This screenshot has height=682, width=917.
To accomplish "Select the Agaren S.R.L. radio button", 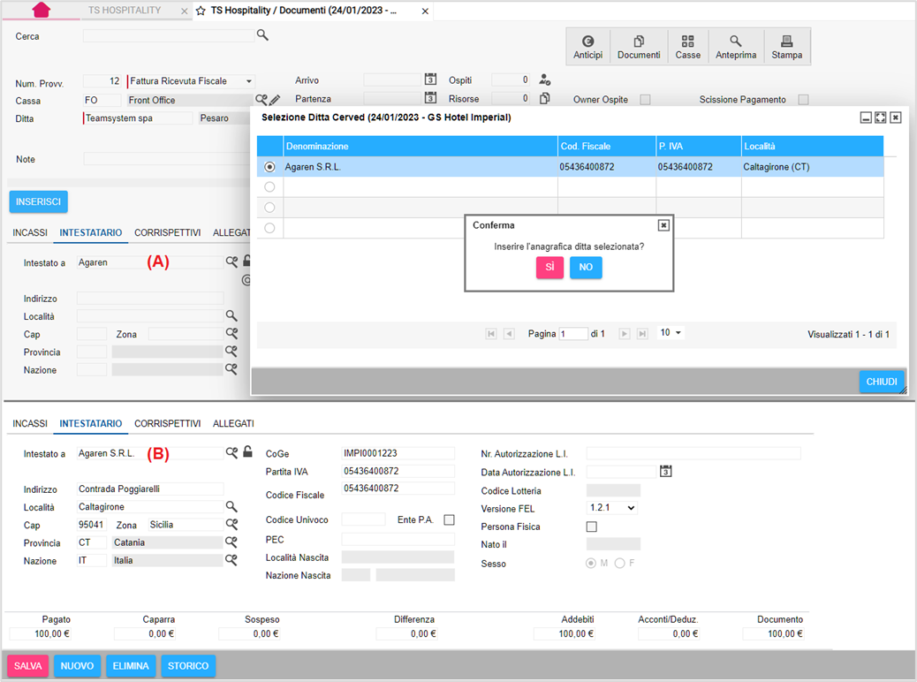I will (269, 167).
